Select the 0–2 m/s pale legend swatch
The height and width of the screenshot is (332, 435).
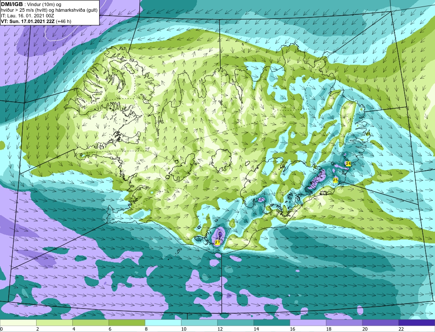18,323
